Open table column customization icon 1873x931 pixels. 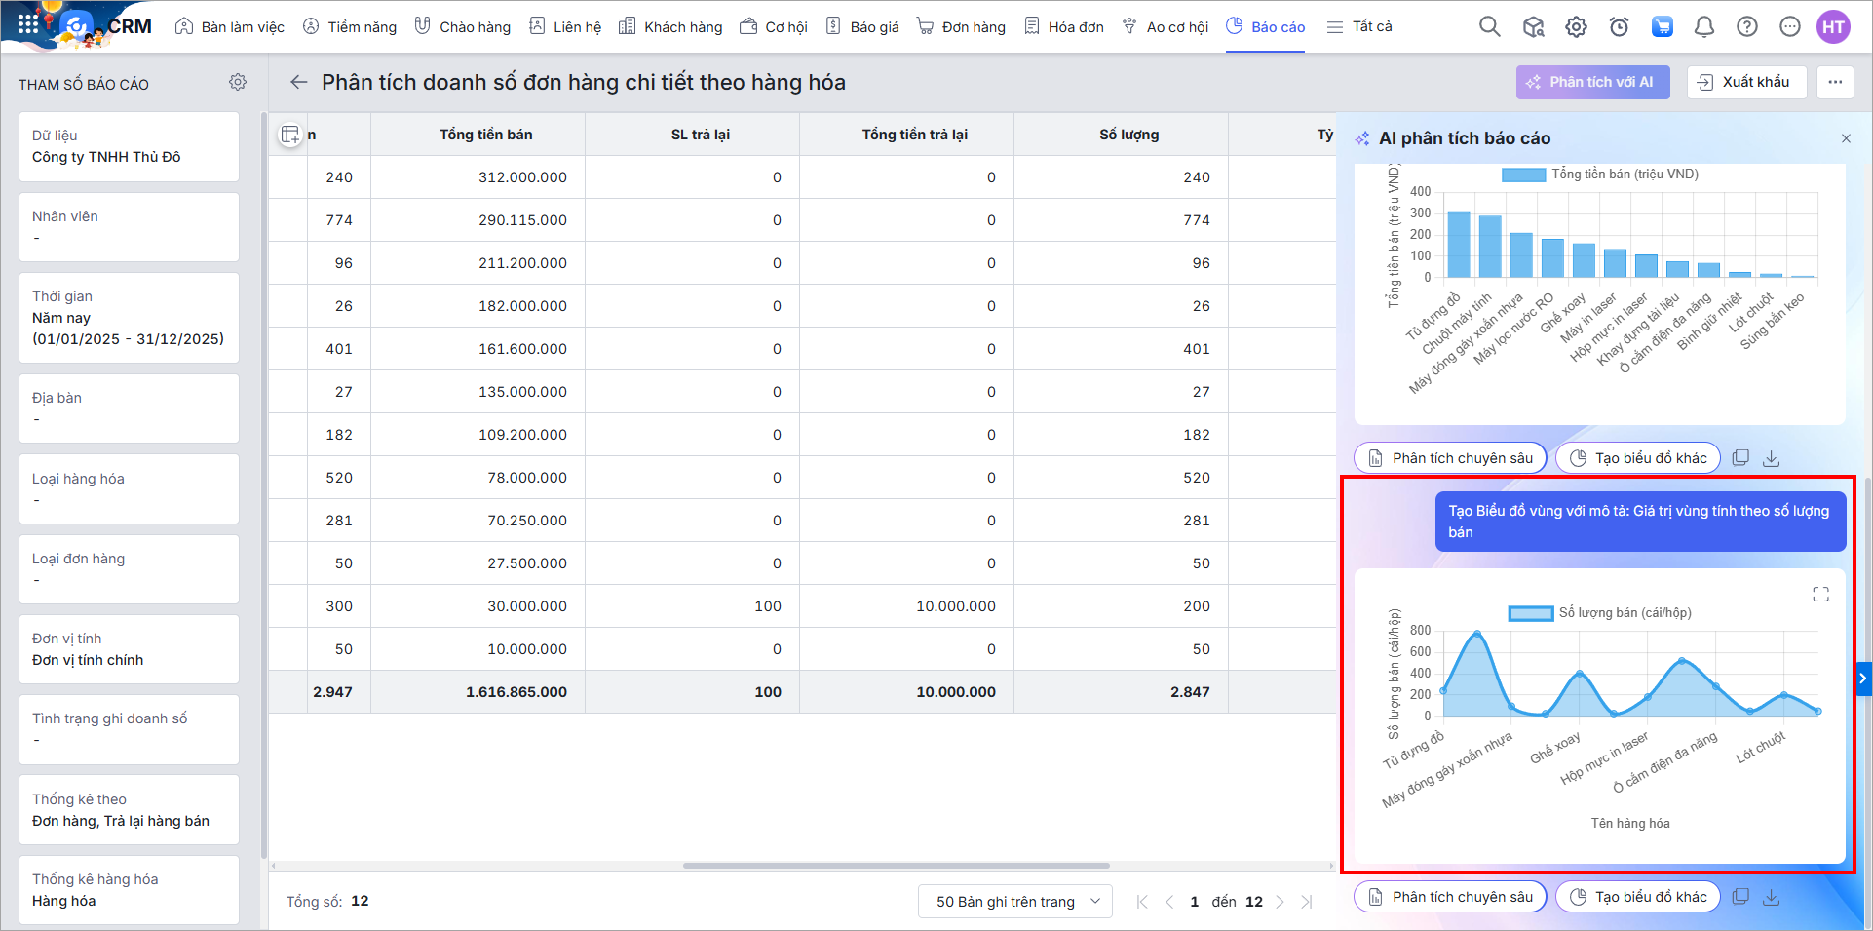pos(289,136)
